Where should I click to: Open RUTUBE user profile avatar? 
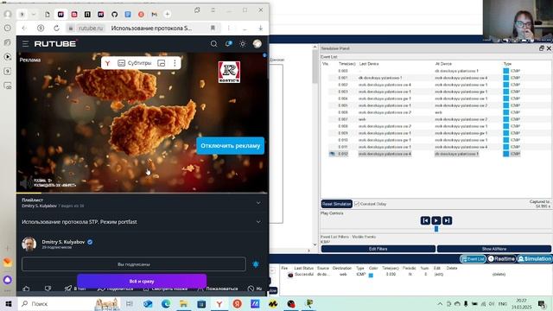click(x=257, y=44)
